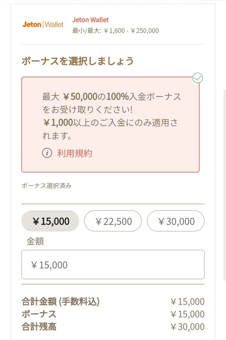Select the ¥15,000 preset amount button
The width and height of the screenshot is (226, 340).
pyautogui.click(x=50, y=221)
